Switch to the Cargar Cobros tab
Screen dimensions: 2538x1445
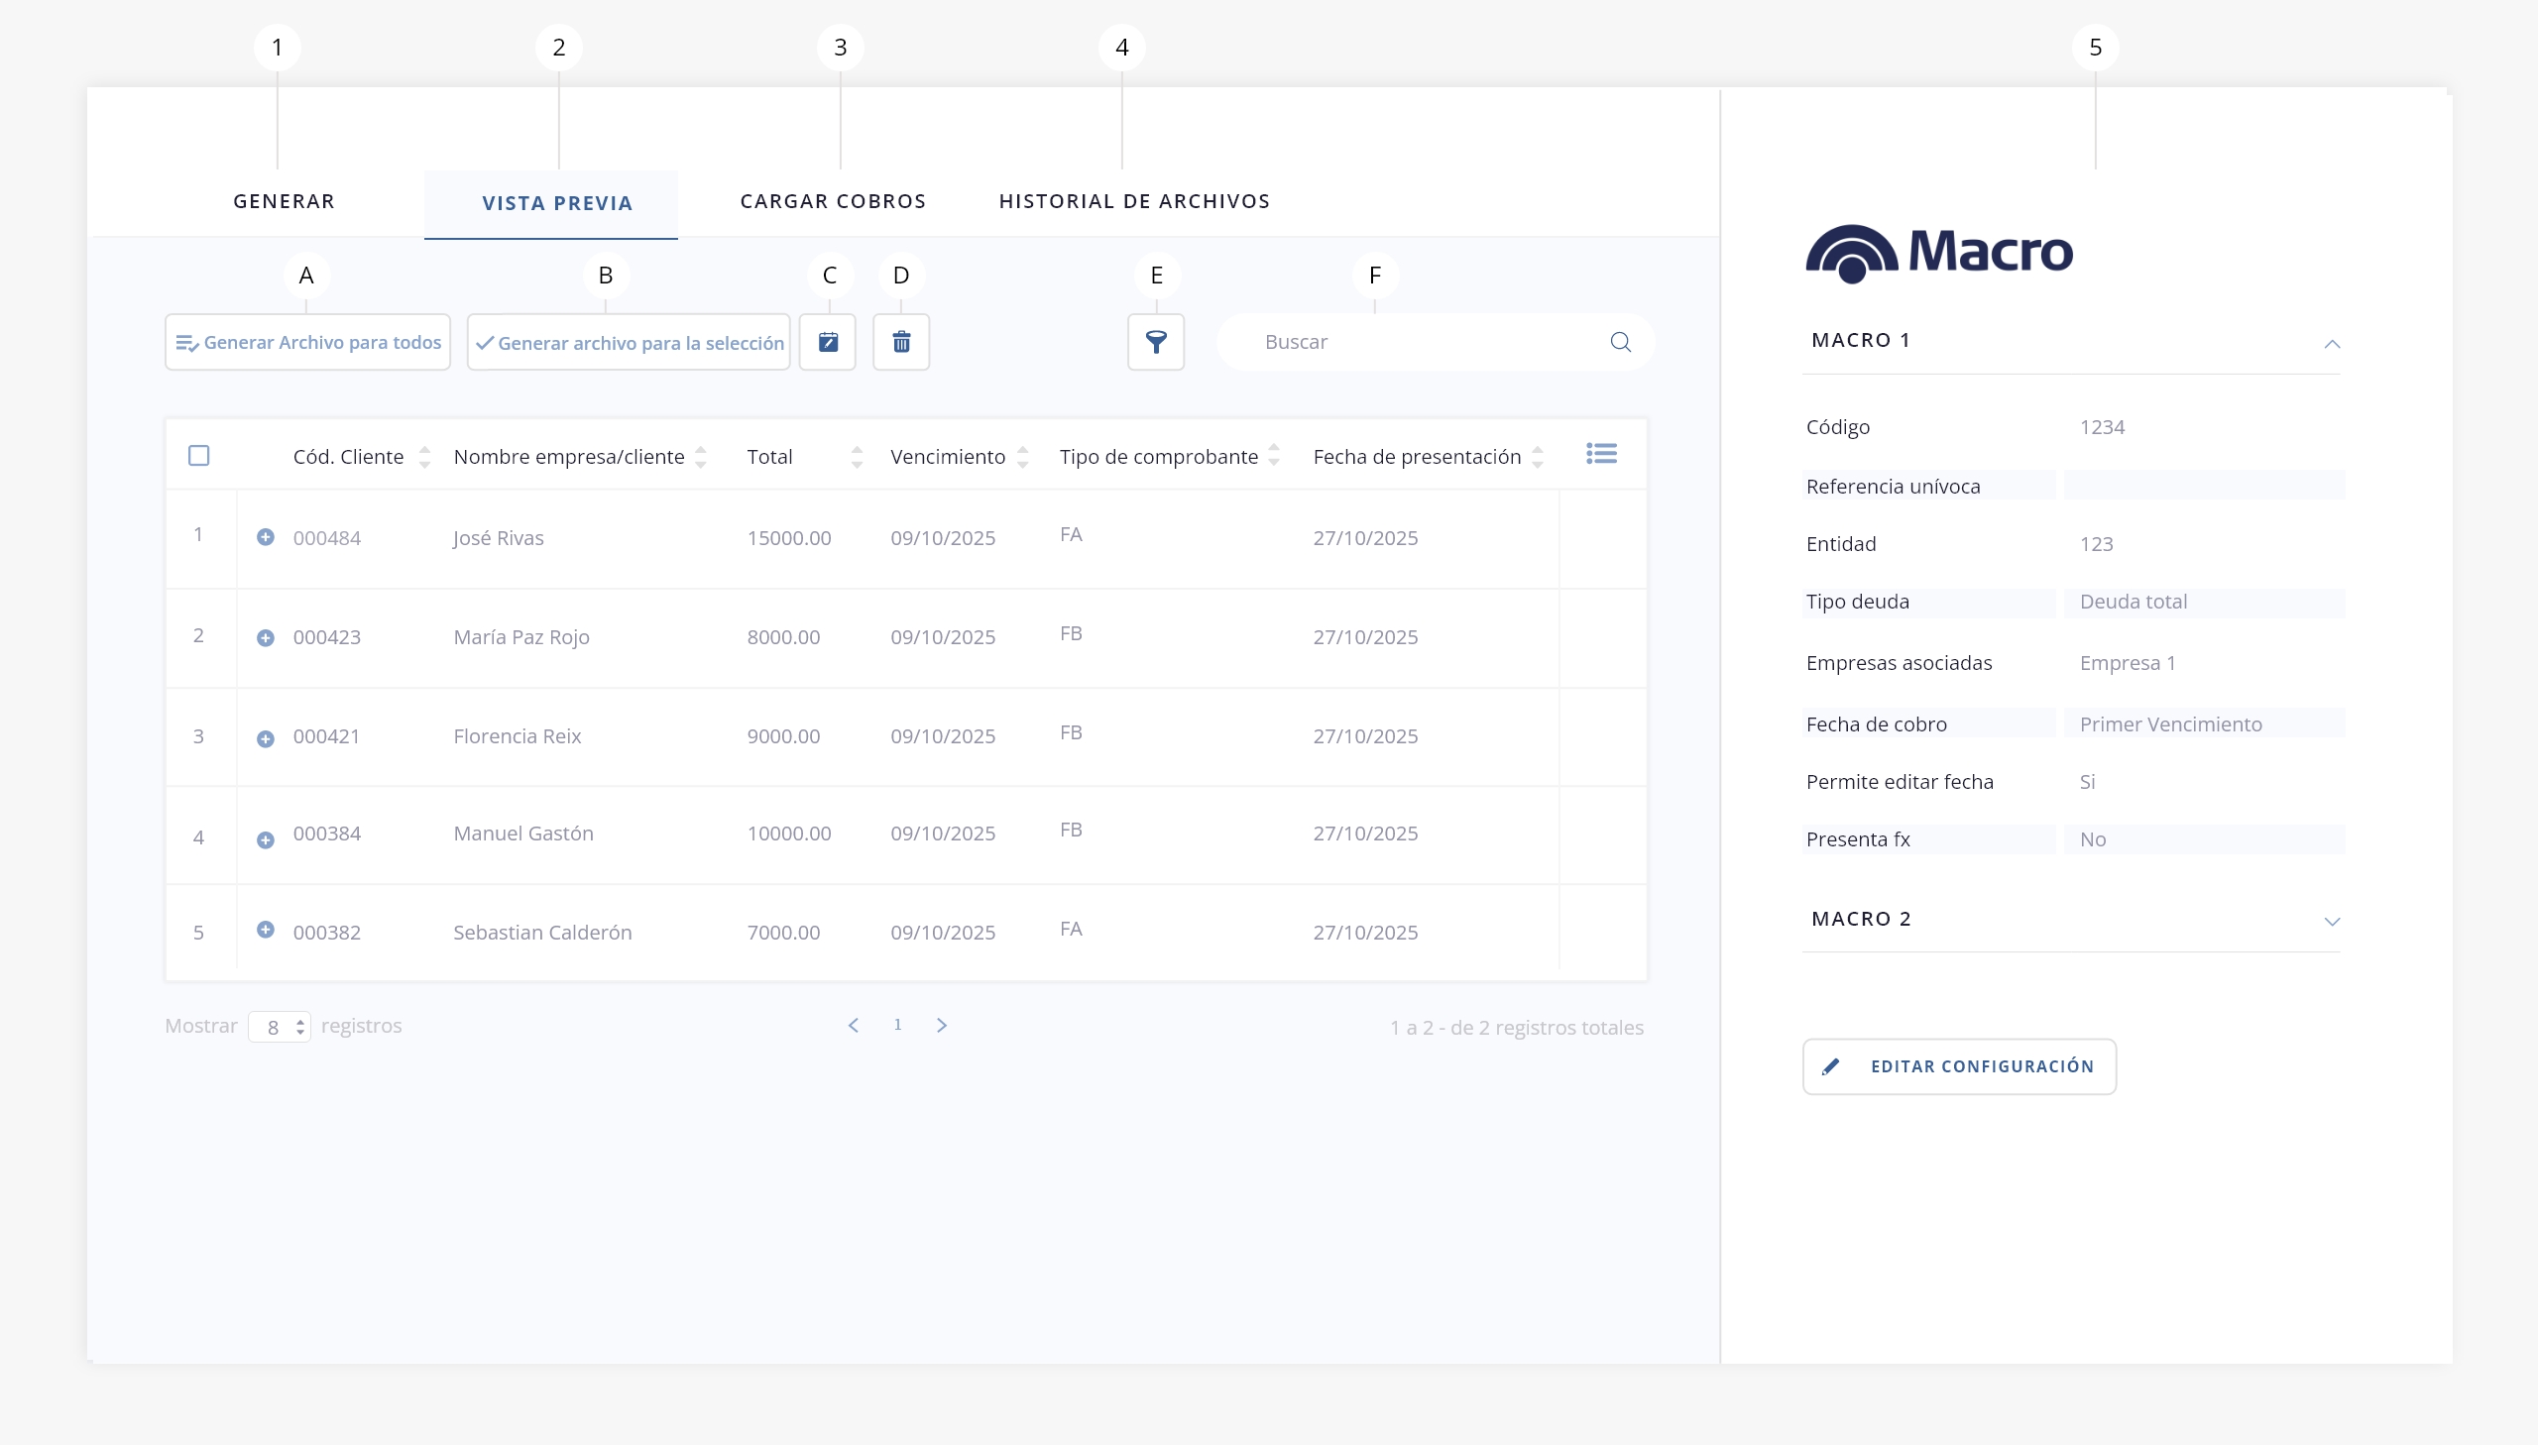pyautogui.click(x=833, y=201)
